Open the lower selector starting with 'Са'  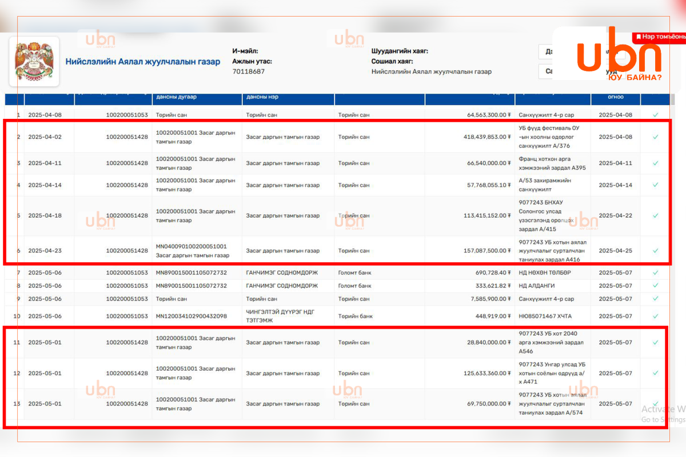coord(547,71)
